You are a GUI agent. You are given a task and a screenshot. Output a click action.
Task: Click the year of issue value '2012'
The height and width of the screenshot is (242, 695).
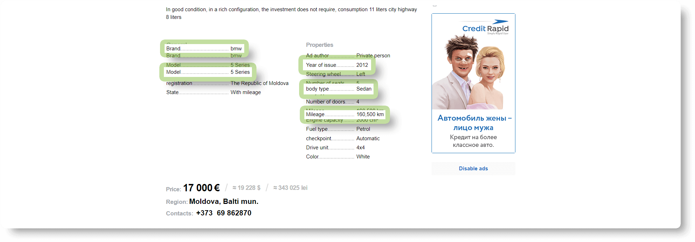click(x=362, y=65)
